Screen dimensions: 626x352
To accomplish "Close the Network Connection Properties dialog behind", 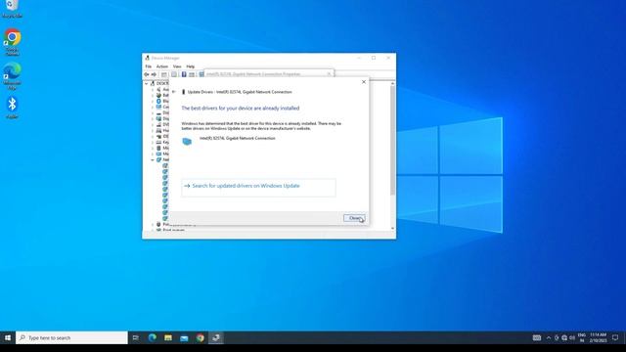I will click(x=329, y=74).
